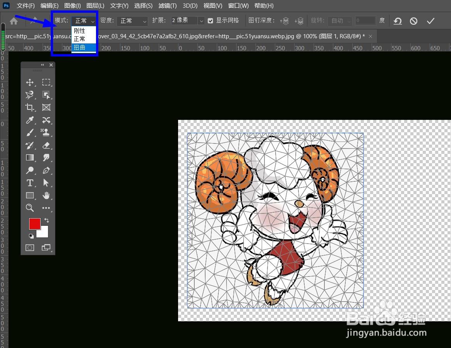This screenshot has width=451, height=348.
Task: Open the 图层(L) menu
Action: pyautogui.click(x=96, y=6)
